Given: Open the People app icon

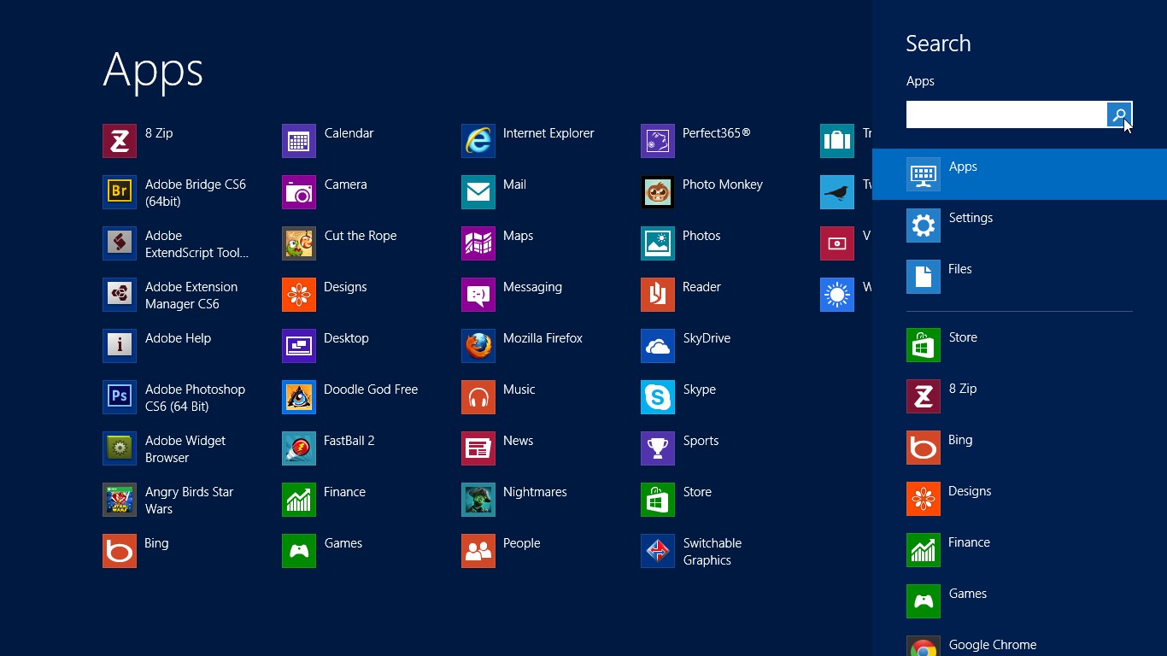Looking at the screenshot, I should [x=478, y=551].
